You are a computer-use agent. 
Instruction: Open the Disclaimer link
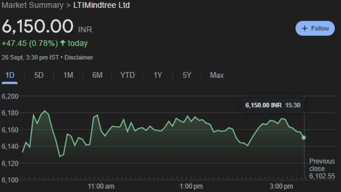coord(79,57)
